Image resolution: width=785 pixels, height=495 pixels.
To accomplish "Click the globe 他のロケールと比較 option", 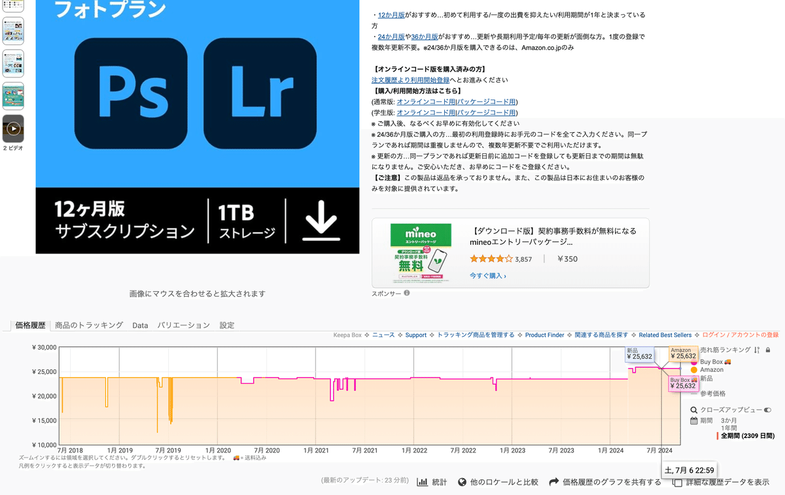I will pyautogui.click(x=498, y=482).
